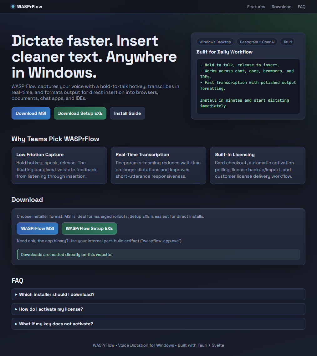Click the Download Setup EXE button

click(x=80, y=113)
